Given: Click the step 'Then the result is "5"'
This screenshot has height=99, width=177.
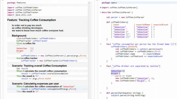Looking at the screenshot, I should pos(27,76).
